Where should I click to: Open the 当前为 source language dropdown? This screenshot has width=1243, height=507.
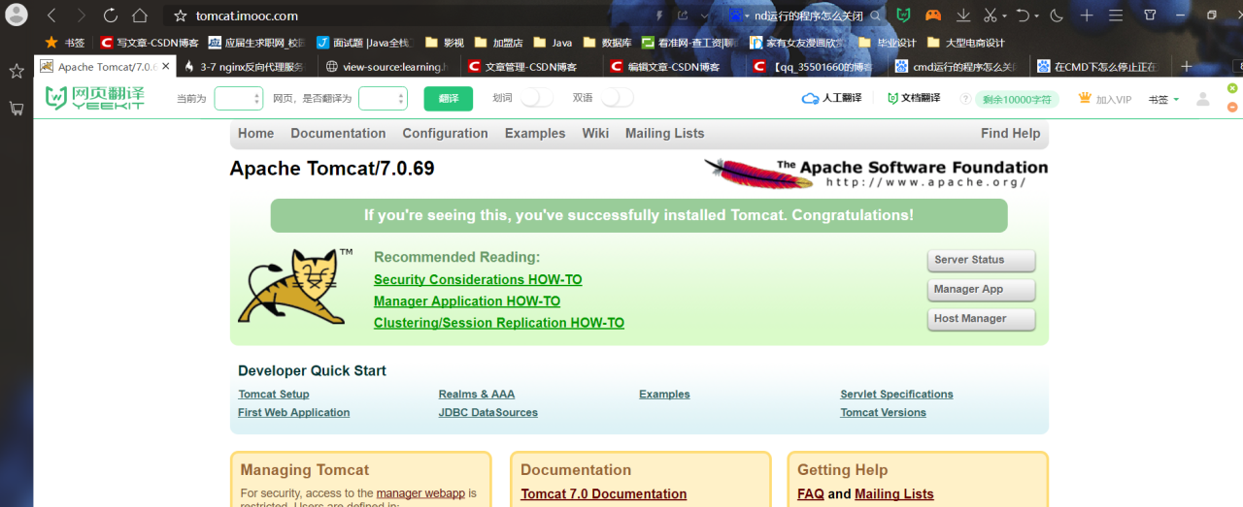pos(238,99)
